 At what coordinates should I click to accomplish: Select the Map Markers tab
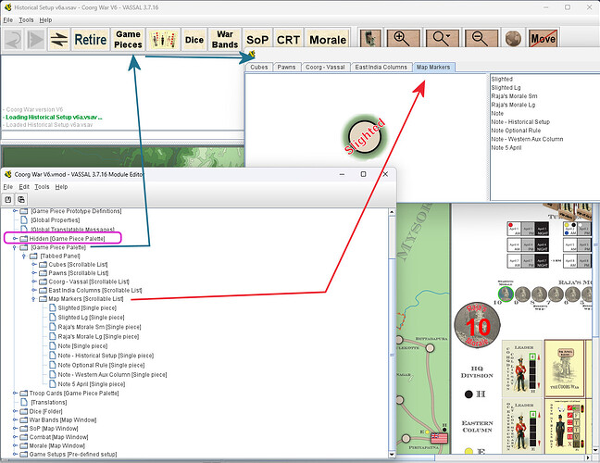click(433, 67)
